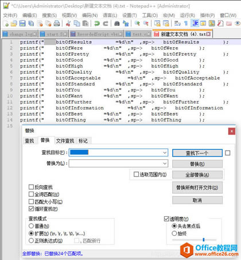The height and width of the screenshot is (260, 241).
Task: Choose the 始终 transparency option
Action: [174, 234]
